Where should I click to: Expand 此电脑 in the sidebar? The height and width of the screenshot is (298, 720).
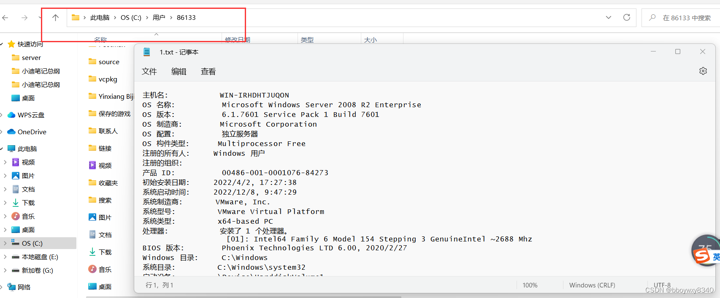point(4,149)
